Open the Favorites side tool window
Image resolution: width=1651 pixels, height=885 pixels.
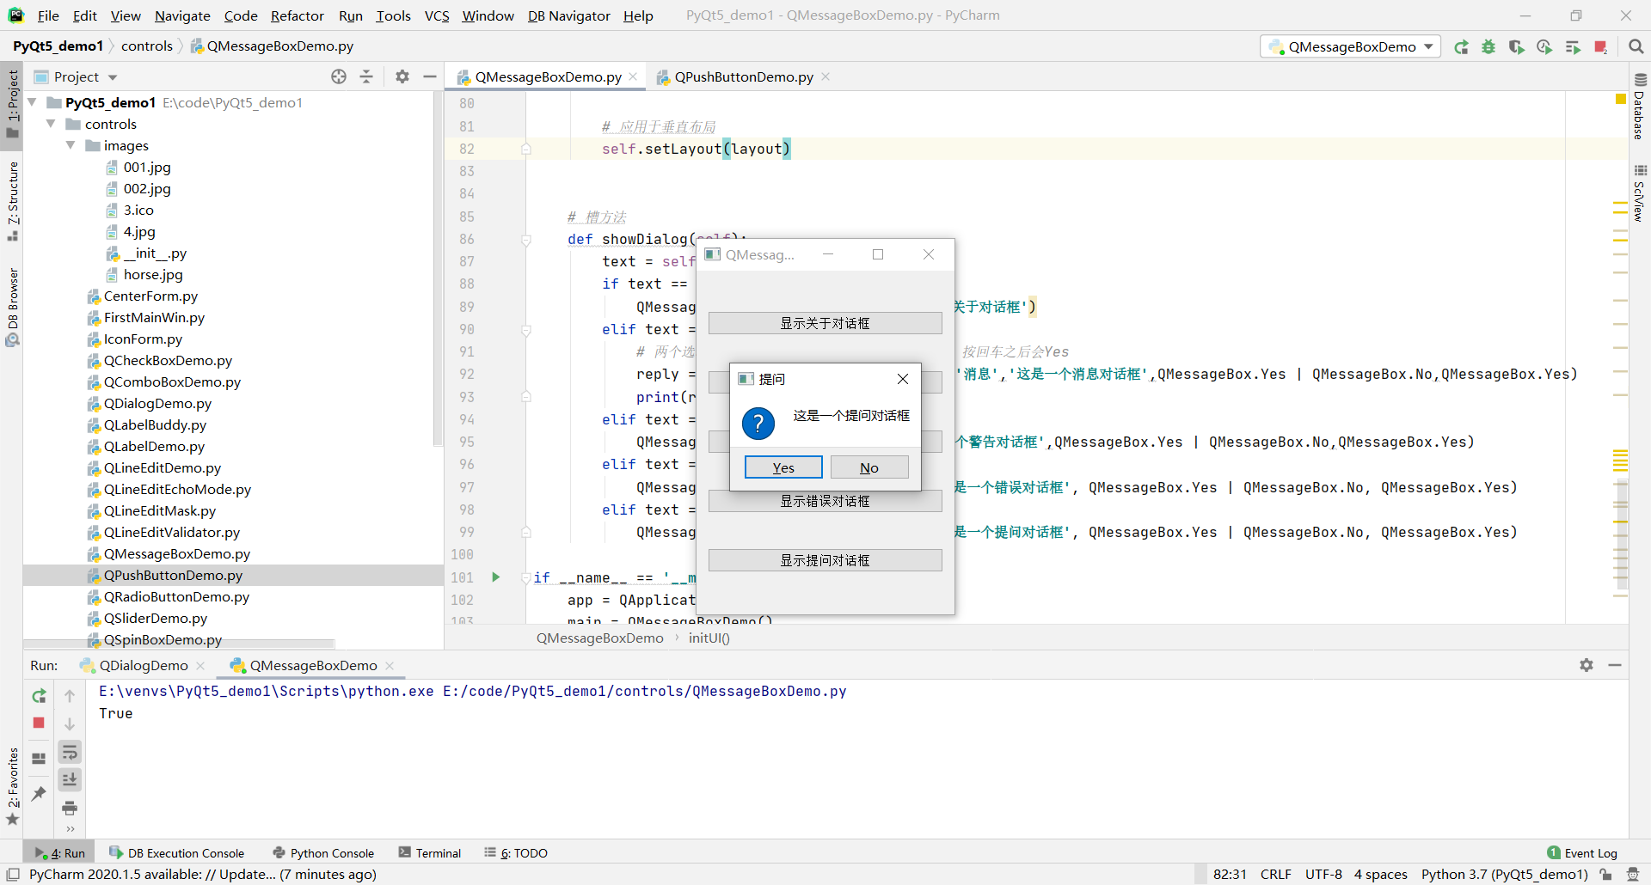(12, 785)
